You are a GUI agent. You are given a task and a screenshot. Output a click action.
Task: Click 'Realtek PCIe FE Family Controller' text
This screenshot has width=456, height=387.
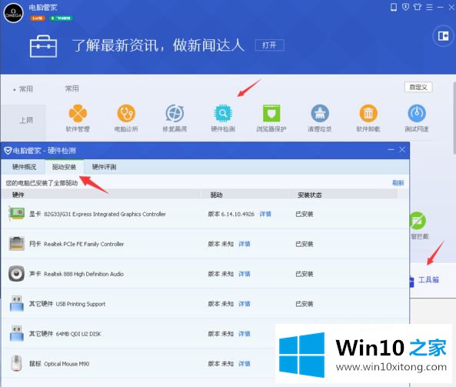[x=84, y=244]
